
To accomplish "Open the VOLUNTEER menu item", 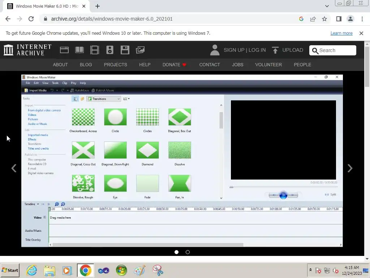I will tap(268, 64).
